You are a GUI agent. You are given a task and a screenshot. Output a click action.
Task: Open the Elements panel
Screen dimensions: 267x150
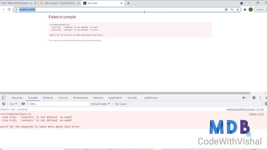17,98
